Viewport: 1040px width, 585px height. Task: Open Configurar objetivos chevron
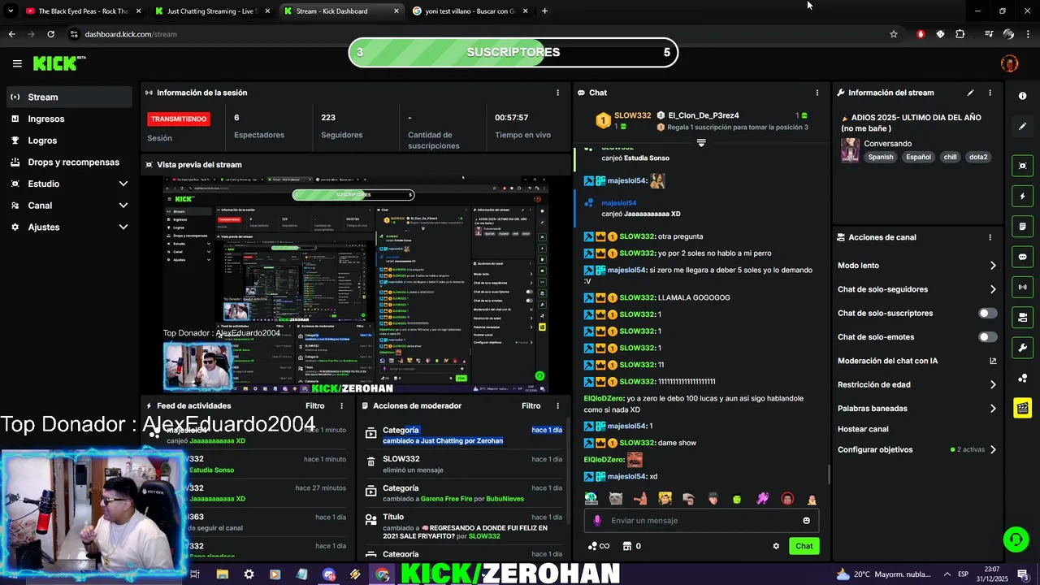(x=993, y=449)
